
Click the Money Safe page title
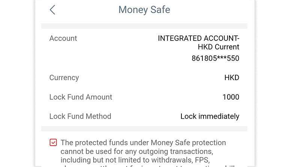(144, 10)
